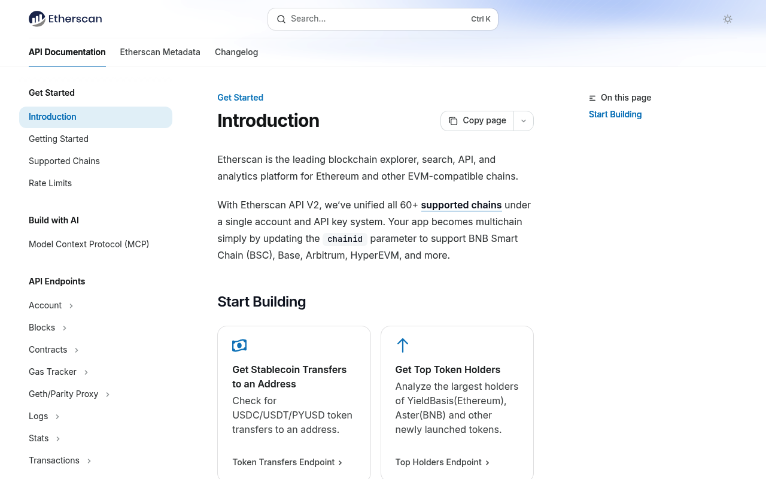
Task: Click the Etherscan logo
Action: tap(65, 19)
